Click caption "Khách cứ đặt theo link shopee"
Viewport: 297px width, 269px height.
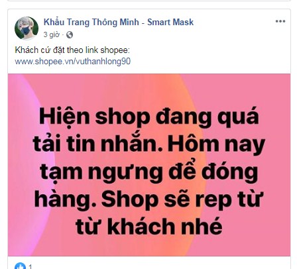(x=72, y=50)
